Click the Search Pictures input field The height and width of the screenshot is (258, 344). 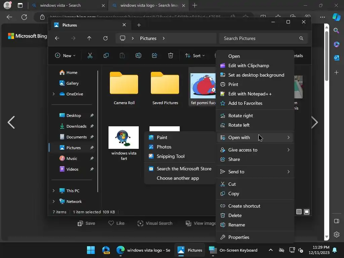click(263, 38)
